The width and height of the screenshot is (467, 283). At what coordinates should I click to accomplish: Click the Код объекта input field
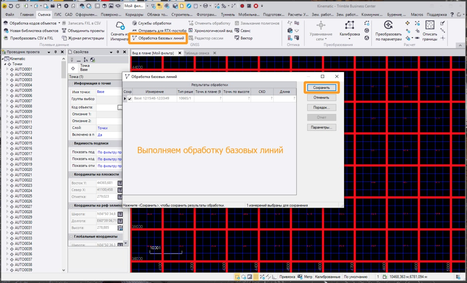[107, 107]
